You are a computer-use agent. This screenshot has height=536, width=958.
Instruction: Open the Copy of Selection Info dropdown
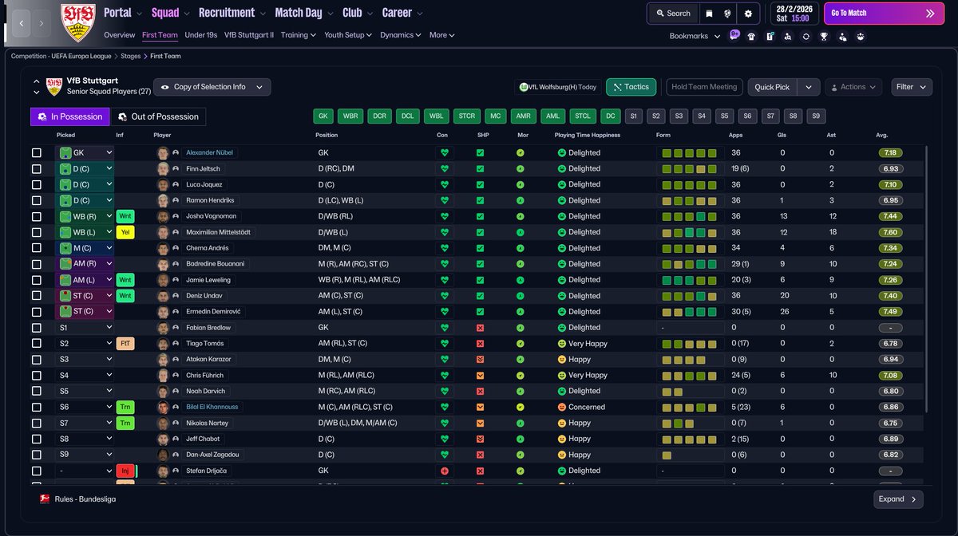(212, 87)
